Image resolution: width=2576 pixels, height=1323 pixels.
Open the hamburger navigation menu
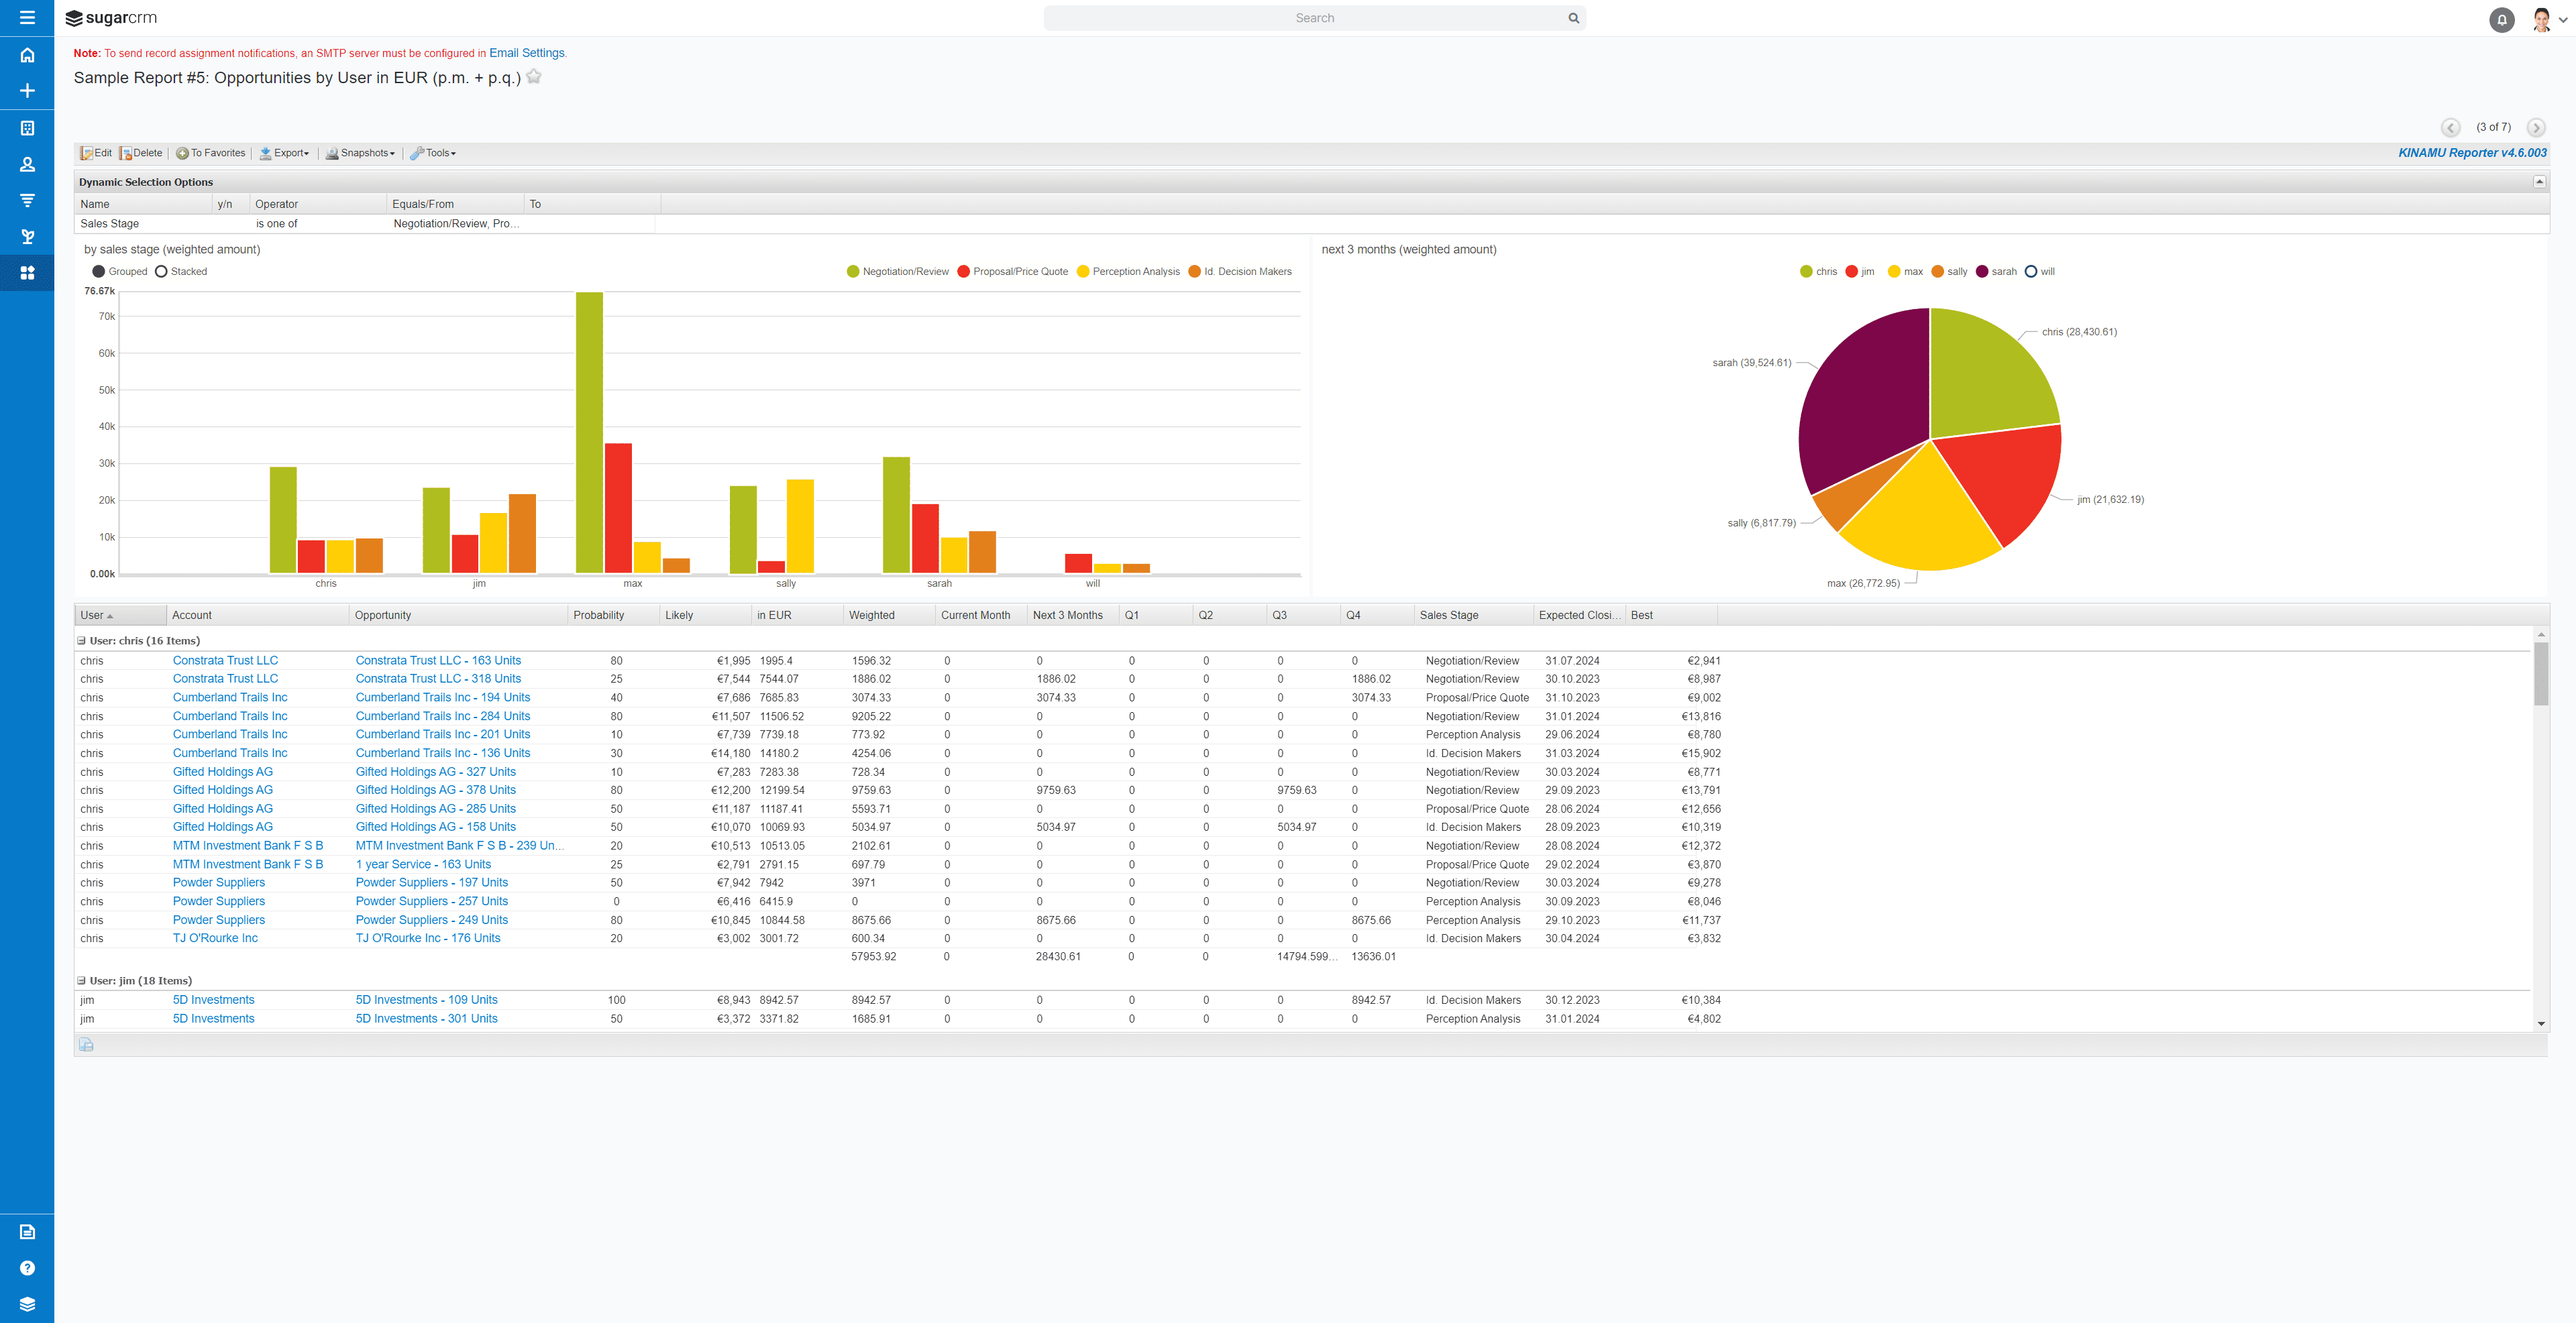[27, 18]
